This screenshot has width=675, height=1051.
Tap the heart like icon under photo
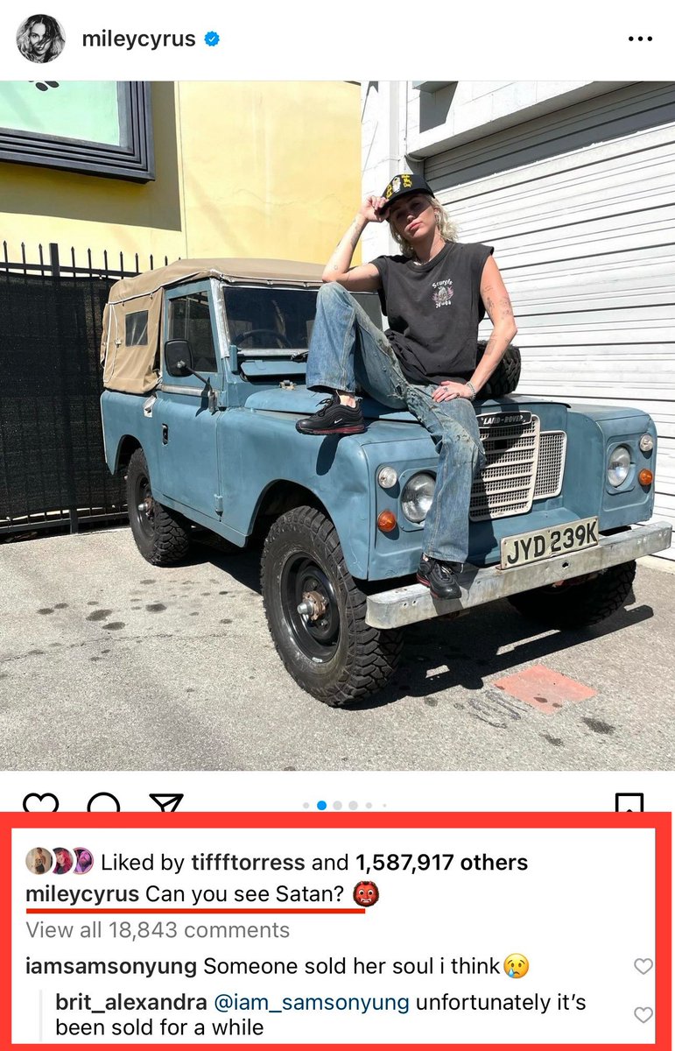coord(40,803)
